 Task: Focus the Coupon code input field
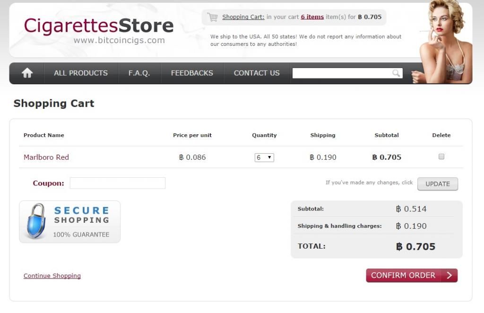(x=118, y=183)
